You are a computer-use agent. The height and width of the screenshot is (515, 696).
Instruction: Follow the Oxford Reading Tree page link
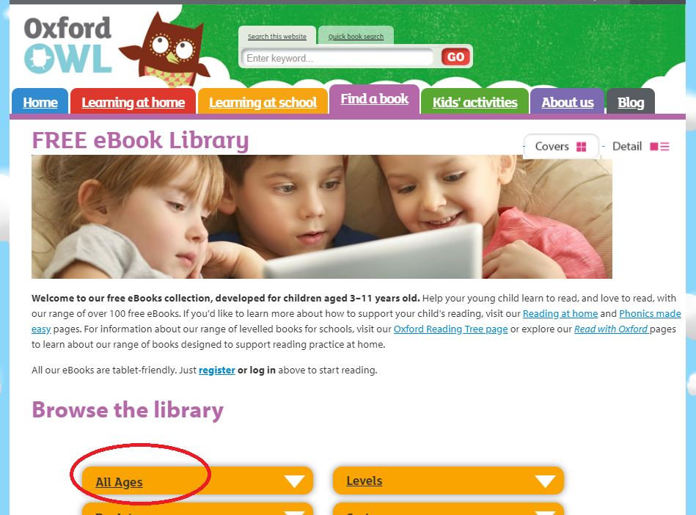[x=450, y=329]
